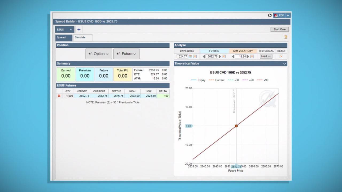Expand the Historical Load dropdown
Image resolution: width=342 pixels, height=192 pixels.
(266, 57)
